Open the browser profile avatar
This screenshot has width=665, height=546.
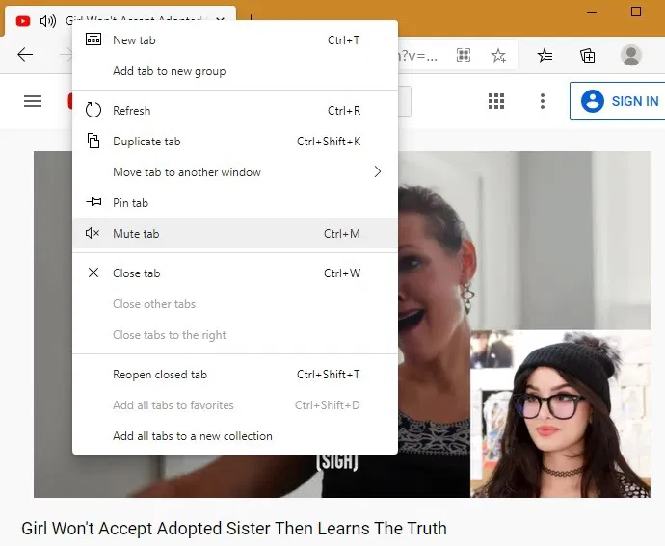click(x=631, y=56)
